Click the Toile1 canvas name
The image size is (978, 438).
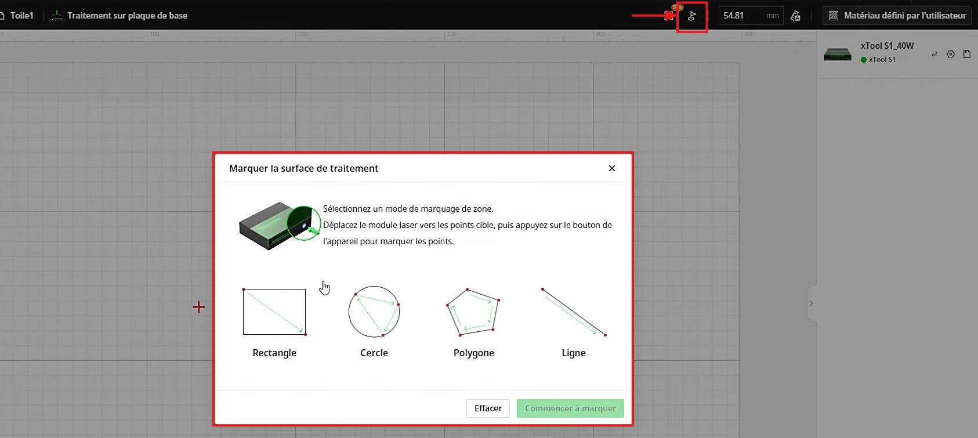tap(21, 16)
